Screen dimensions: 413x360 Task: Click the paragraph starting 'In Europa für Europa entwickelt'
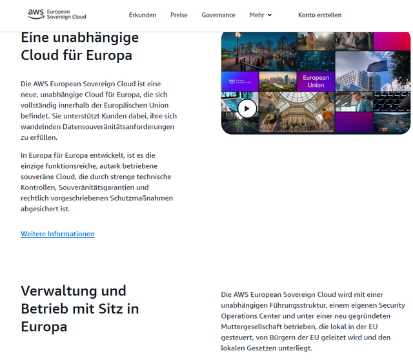tap(97, 182)
